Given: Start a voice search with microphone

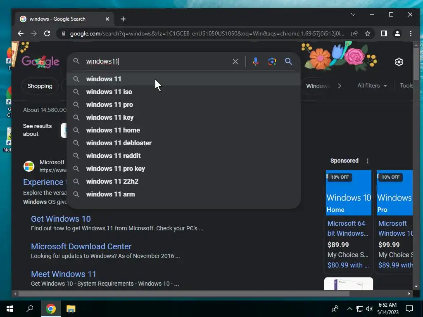Looking at the screenshot, I should tap(255, 62).
